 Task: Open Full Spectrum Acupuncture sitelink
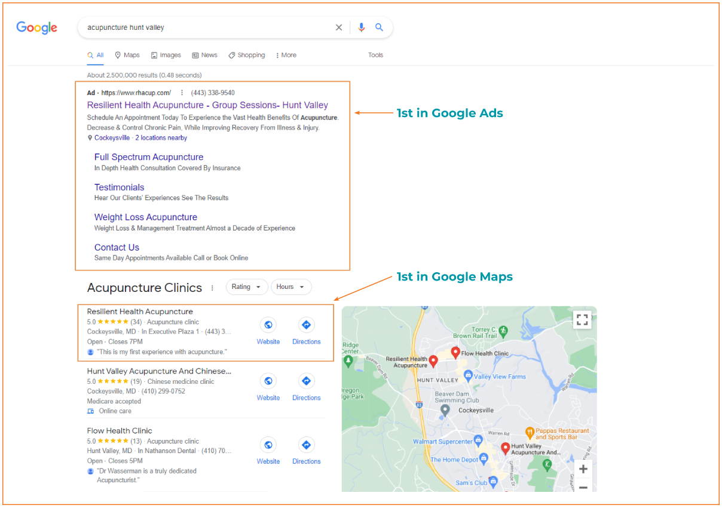click(149, 157)
